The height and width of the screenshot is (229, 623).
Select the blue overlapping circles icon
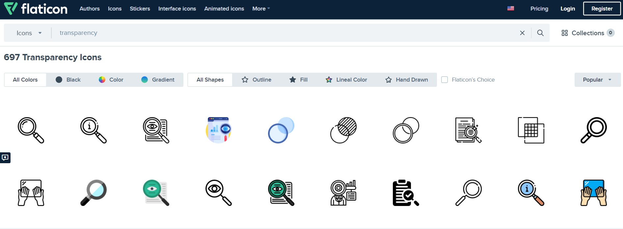pos(281,130)
